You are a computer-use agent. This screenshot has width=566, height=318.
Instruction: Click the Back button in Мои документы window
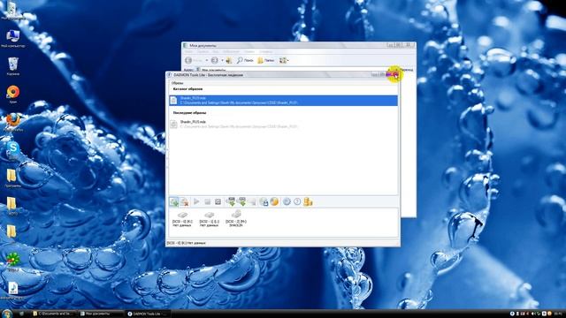(x=194, y=61)
